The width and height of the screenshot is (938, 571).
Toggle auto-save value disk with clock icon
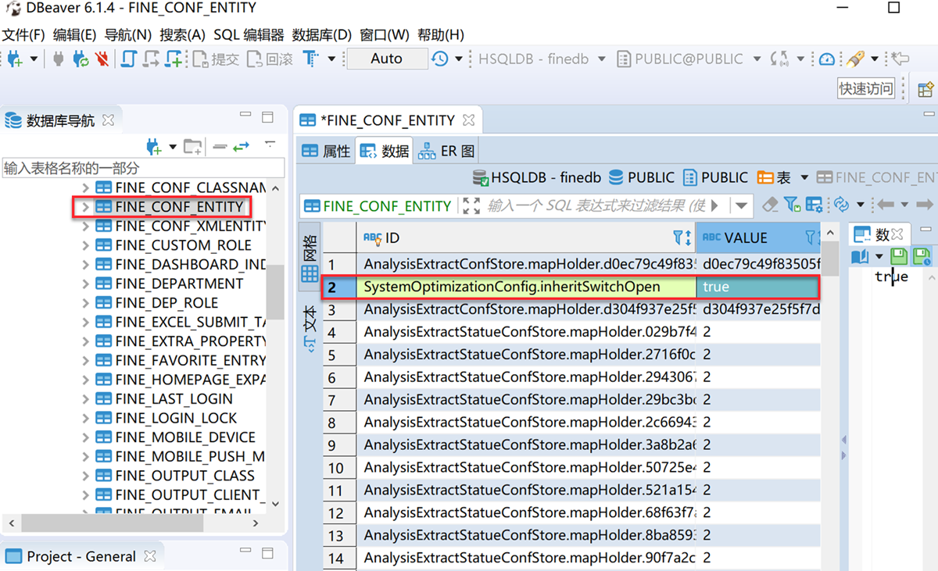(x=921, y=256)
